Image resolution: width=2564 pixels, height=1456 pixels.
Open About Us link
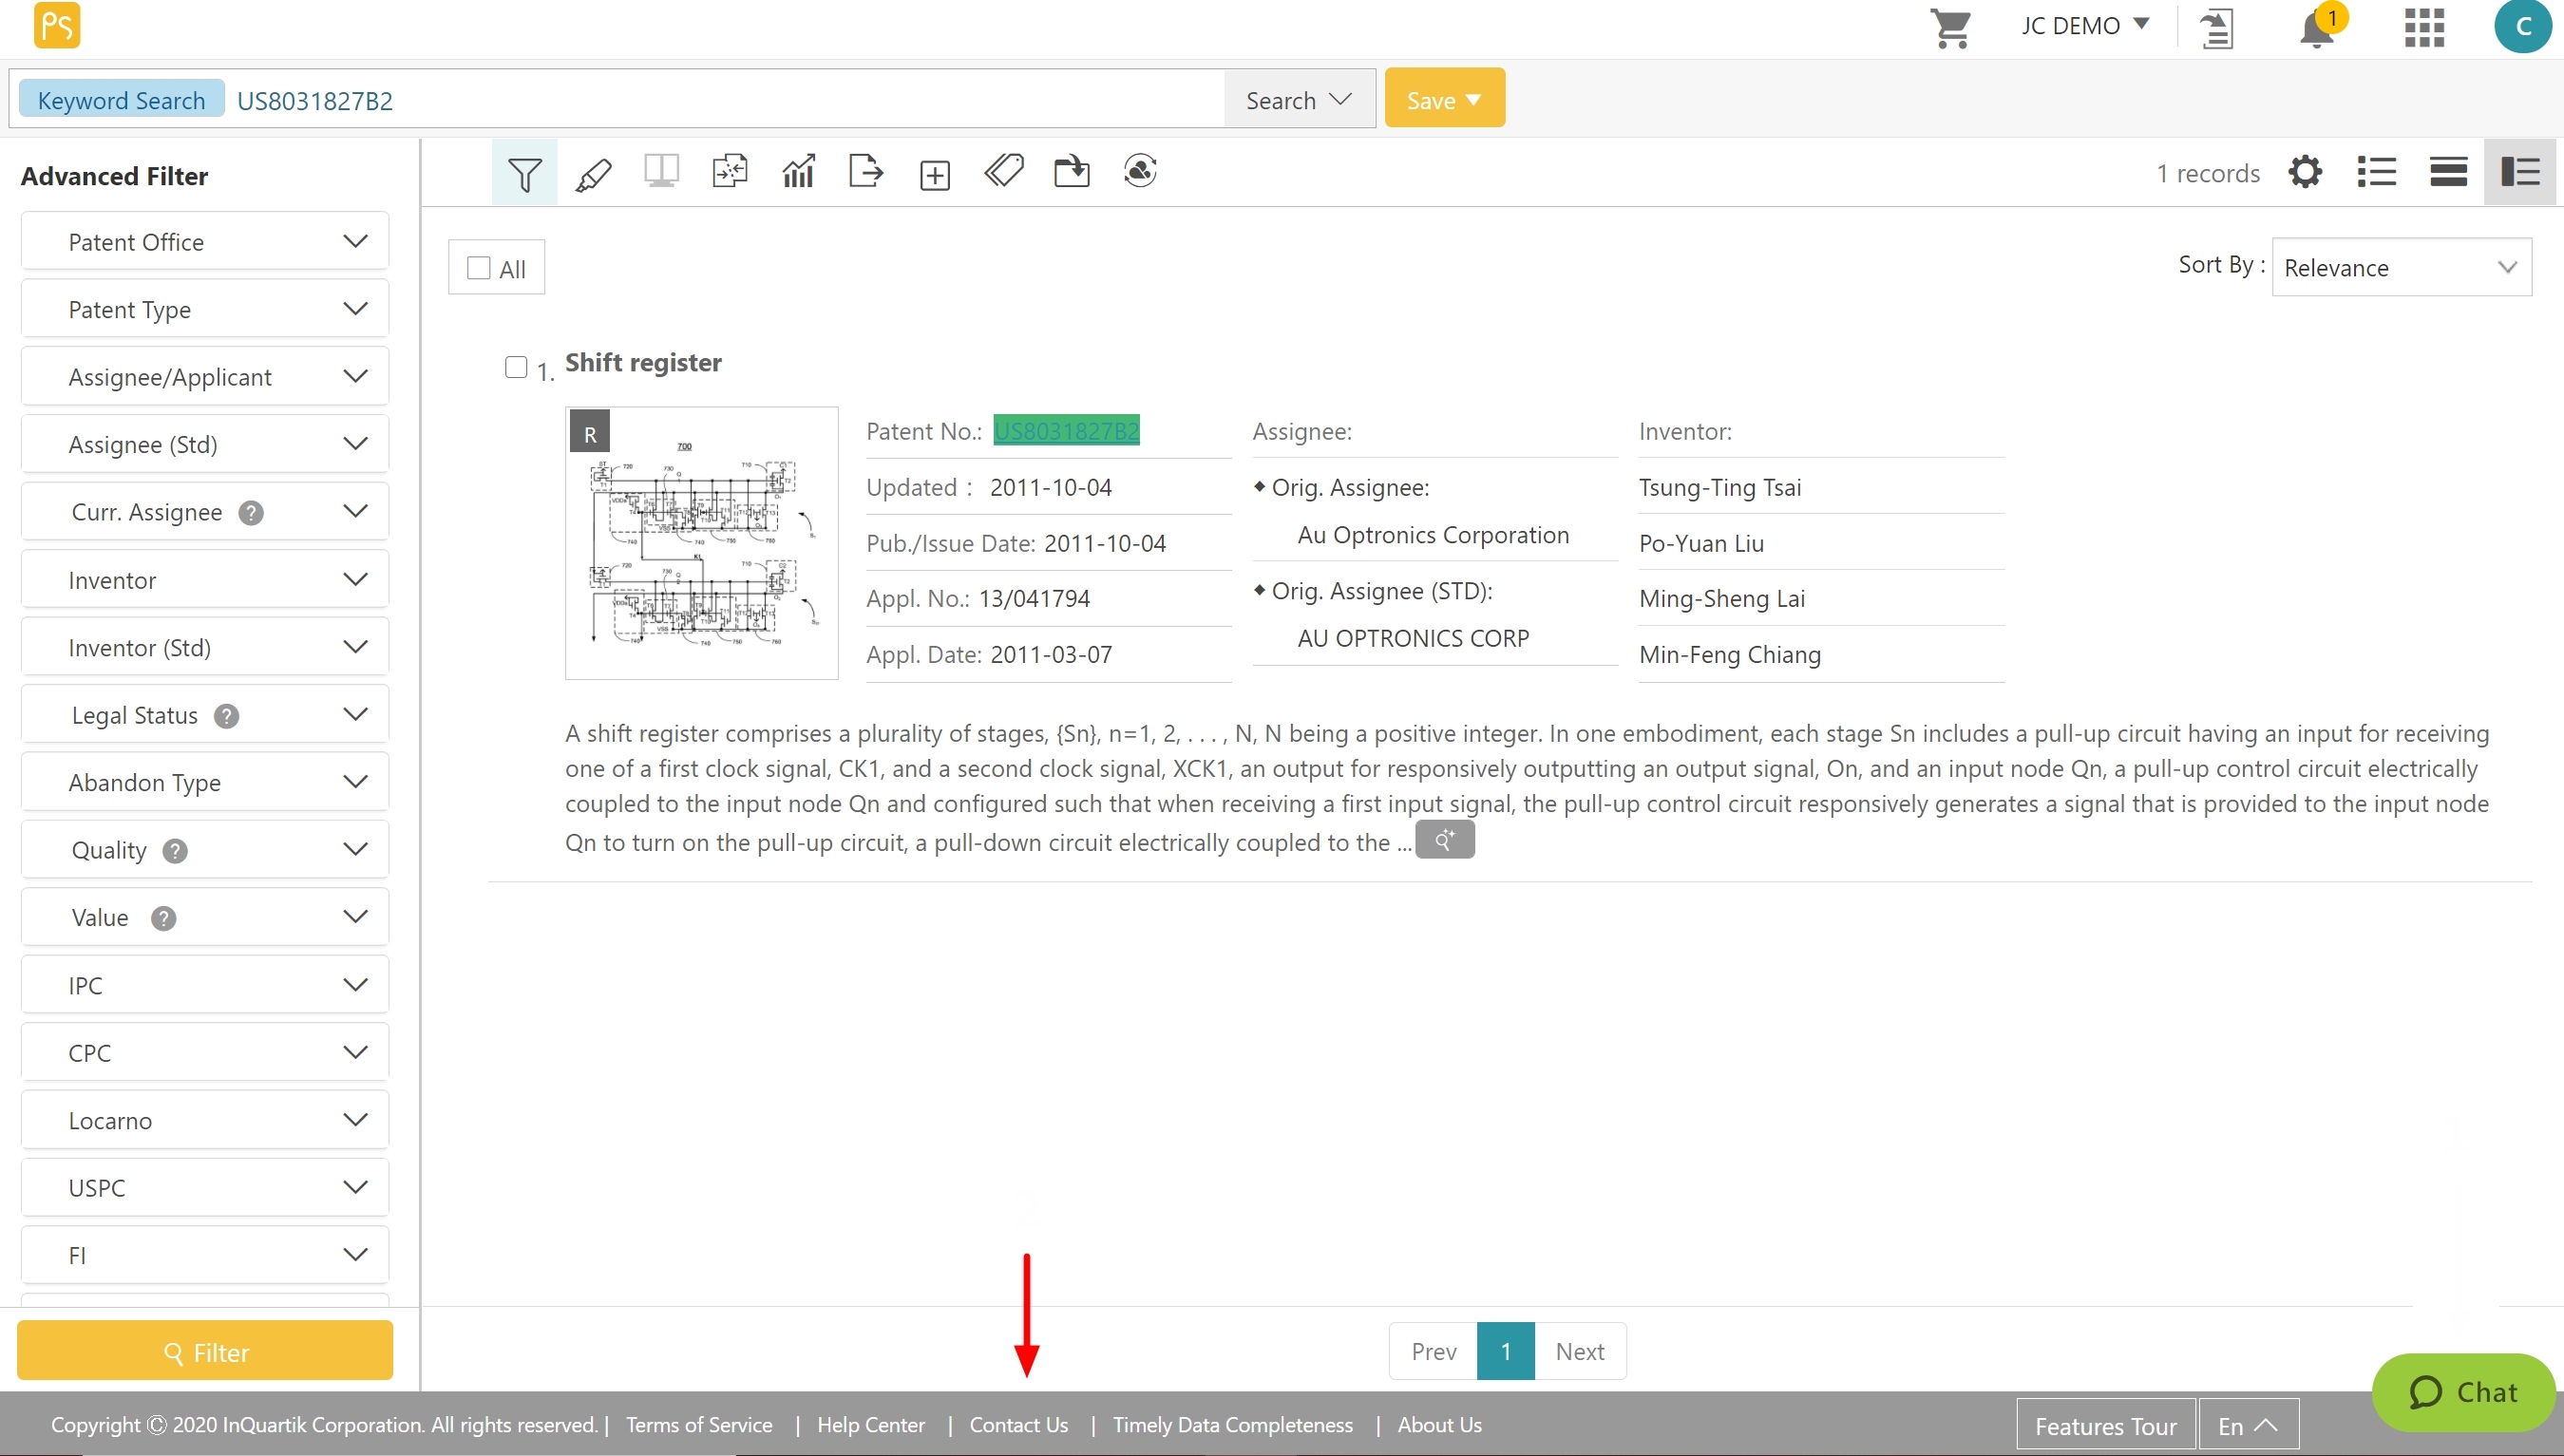coord(1439,1425)
